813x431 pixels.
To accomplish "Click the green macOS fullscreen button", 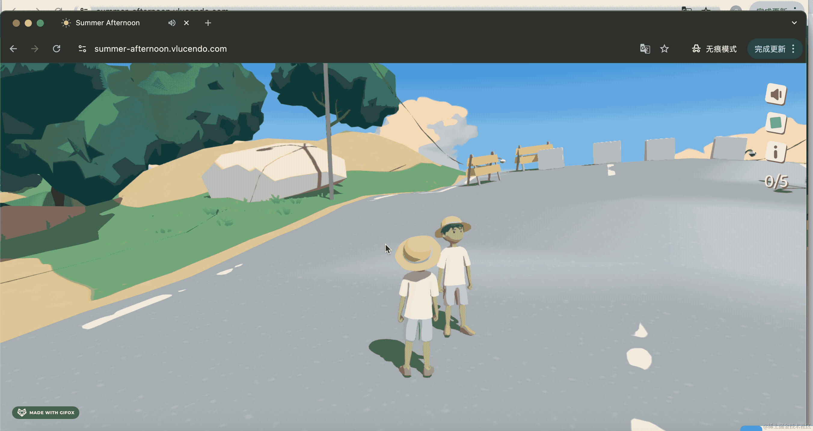I will coord(40,23).
